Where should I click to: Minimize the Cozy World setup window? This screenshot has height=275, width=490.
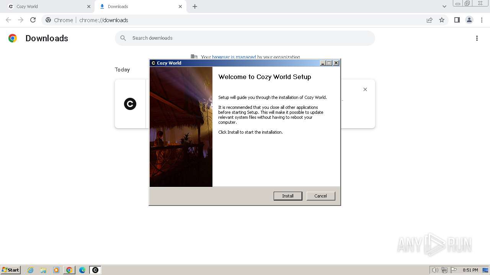[x=322, y=63]
